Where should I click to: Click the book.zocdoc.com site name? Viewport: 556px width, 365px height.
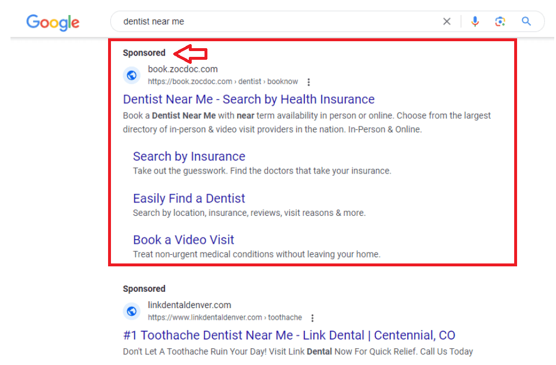point(182,68)
